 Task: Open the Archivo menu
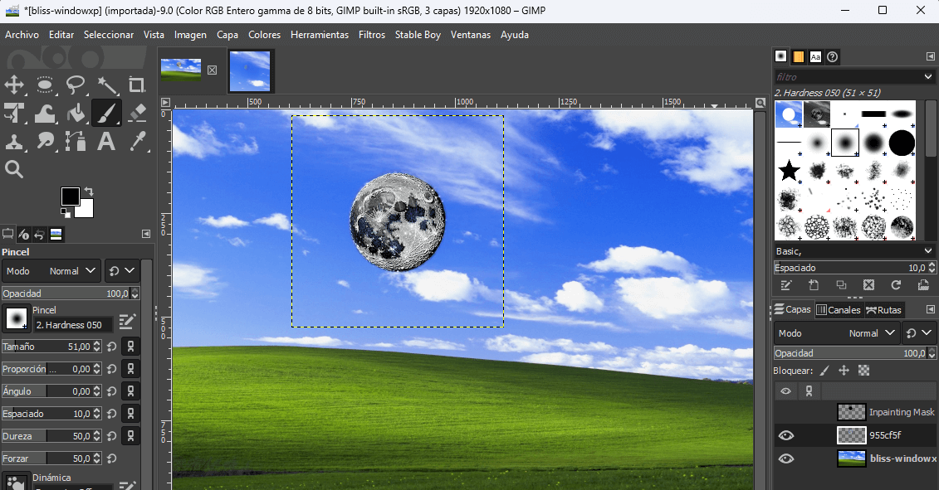click(x=22, y=35)
